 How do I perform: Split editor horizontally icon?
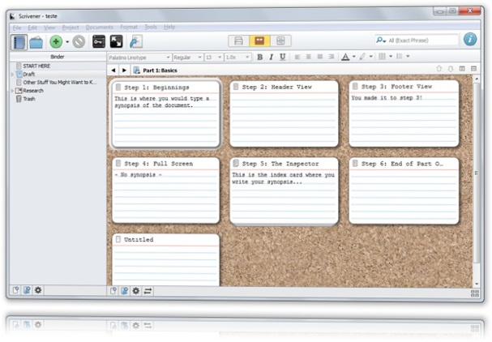[x=474, y=69]
